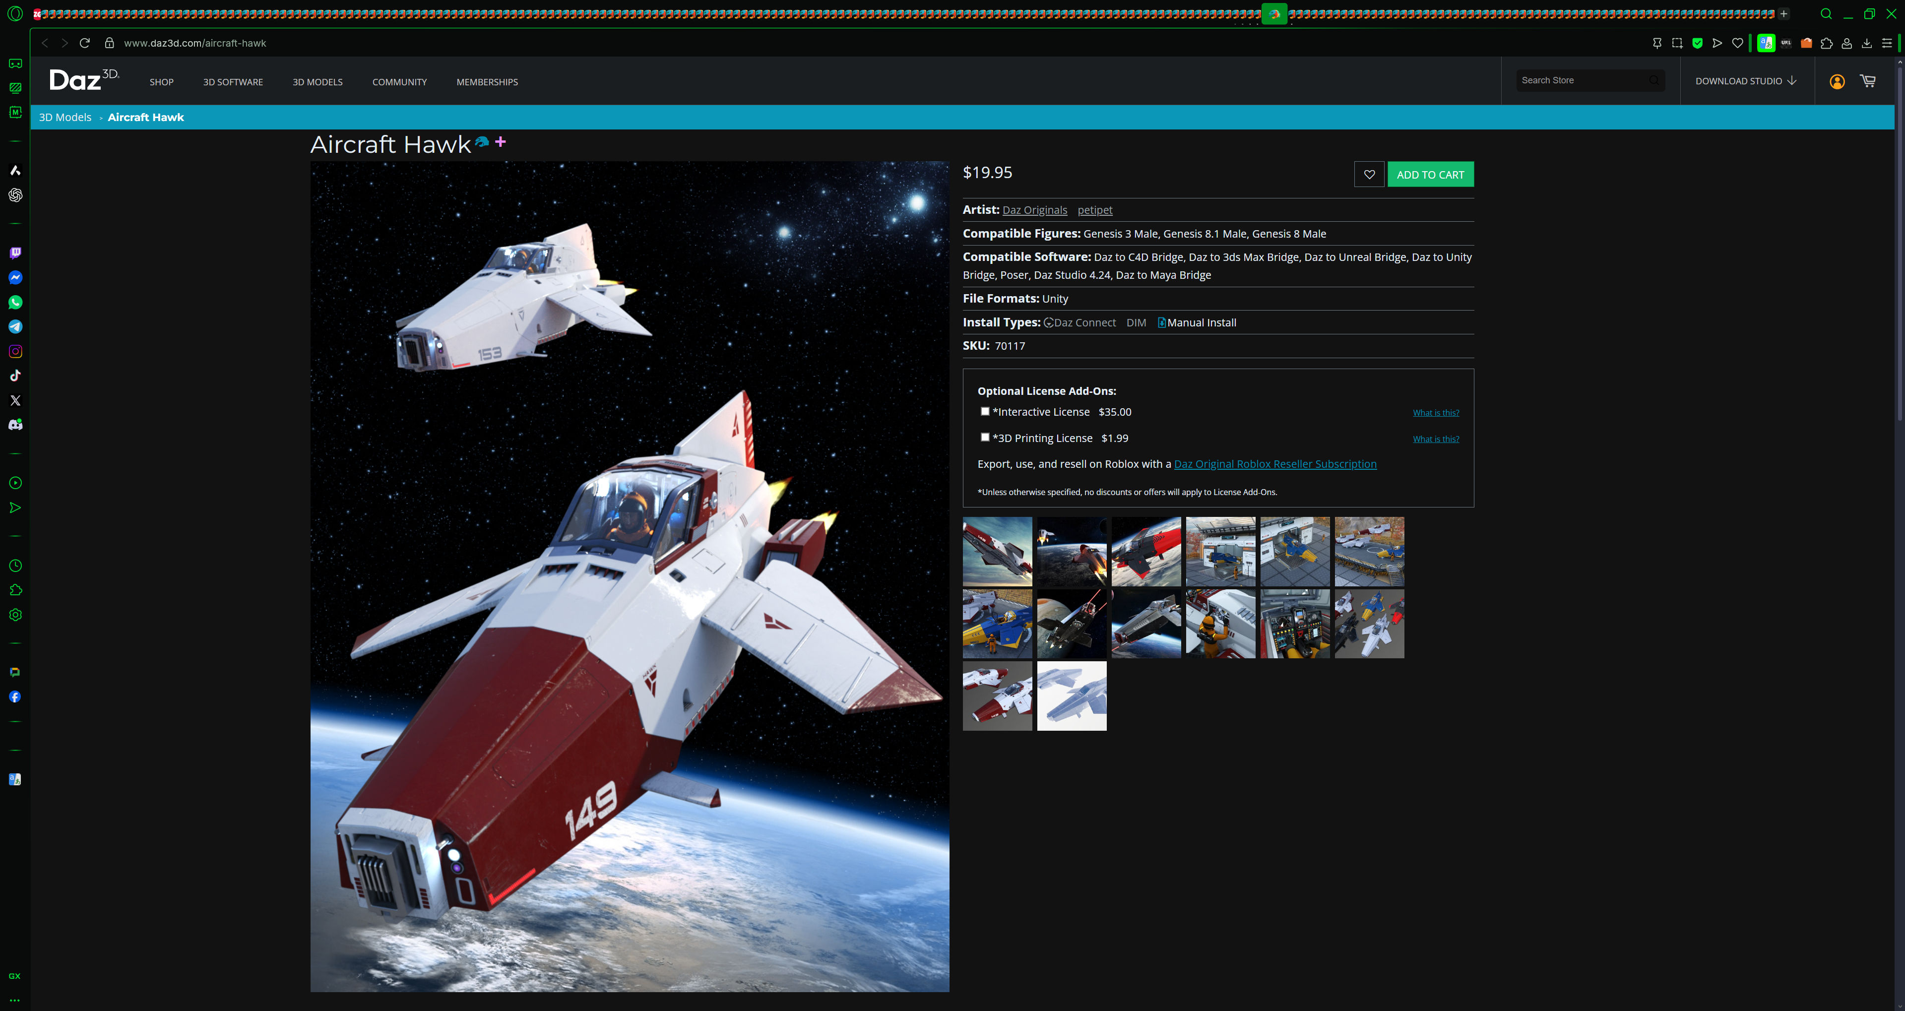Open GX Corner gamepad icon
Image resolution: width=1905 pixels, height=1011 pixels.
(15, 63)
